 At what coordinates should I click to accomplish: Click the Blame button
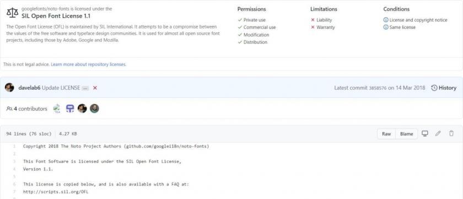point(406,134)
